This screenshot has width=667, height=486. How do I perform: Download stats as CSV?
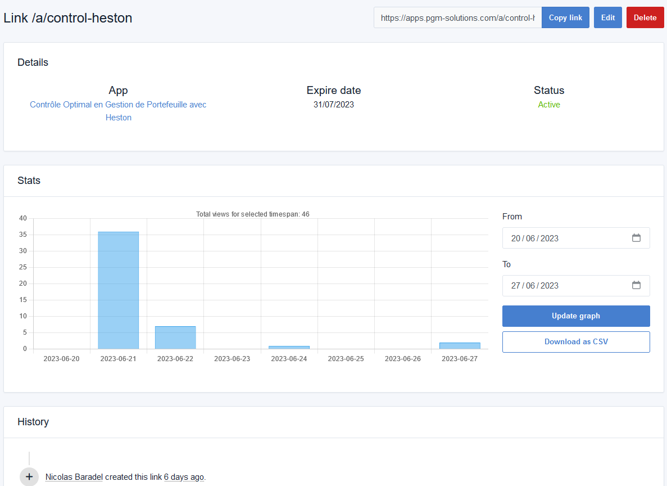(x=576, y=341)
